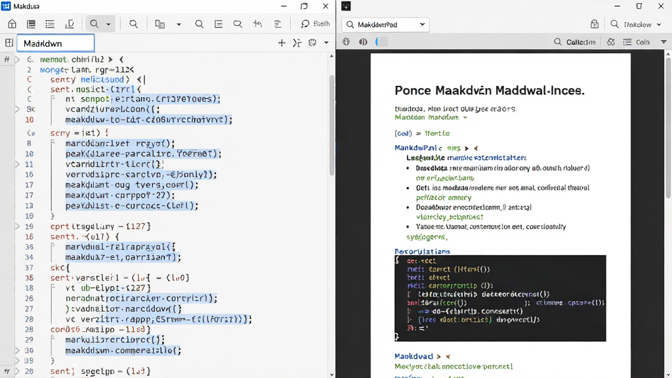Click the Makdua app icon in title bar
672x378 pixels.
(6, 6)
